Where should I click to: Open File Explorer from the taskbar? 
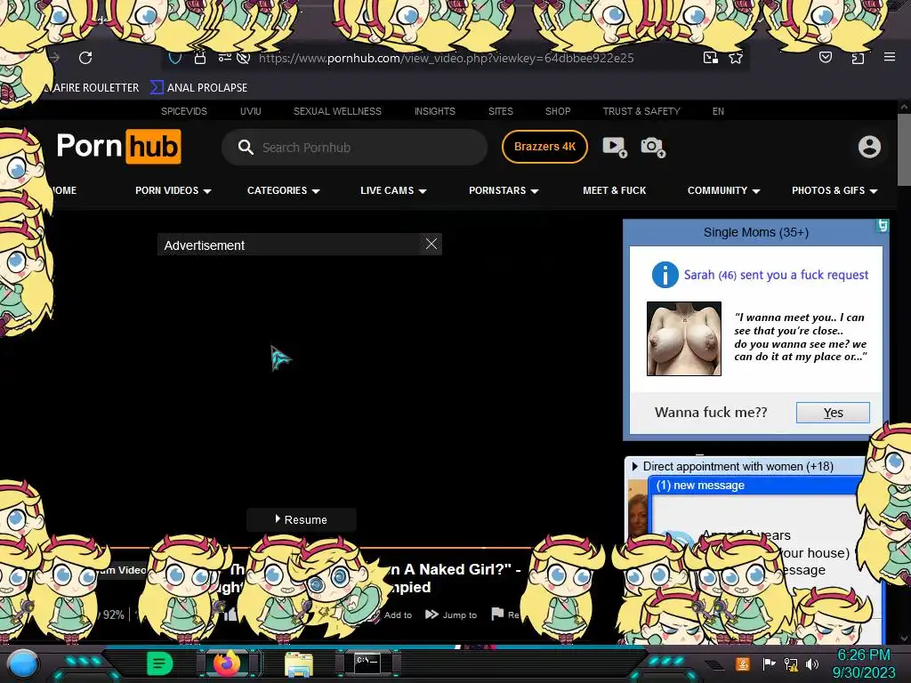pyautogui.click(x=299, y=664)
